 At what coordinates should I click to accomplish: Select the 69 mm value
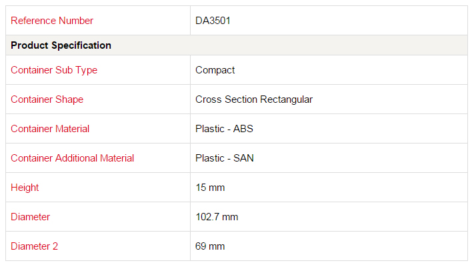[210, 246]
